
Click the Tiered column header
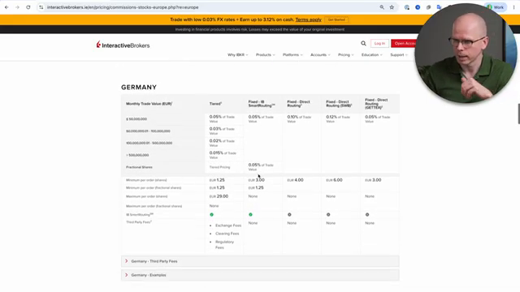click(215, 104)
